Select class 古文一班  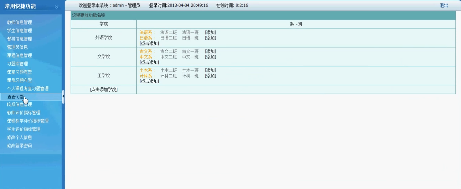[x=191, y=51]
